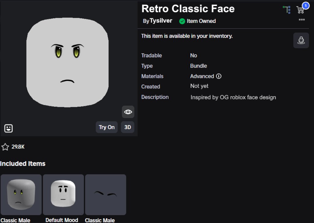The height and width of the screenshot is (223, 314).
Task: Click the 'Bundle' type value
Action: [x=198, y=66]
